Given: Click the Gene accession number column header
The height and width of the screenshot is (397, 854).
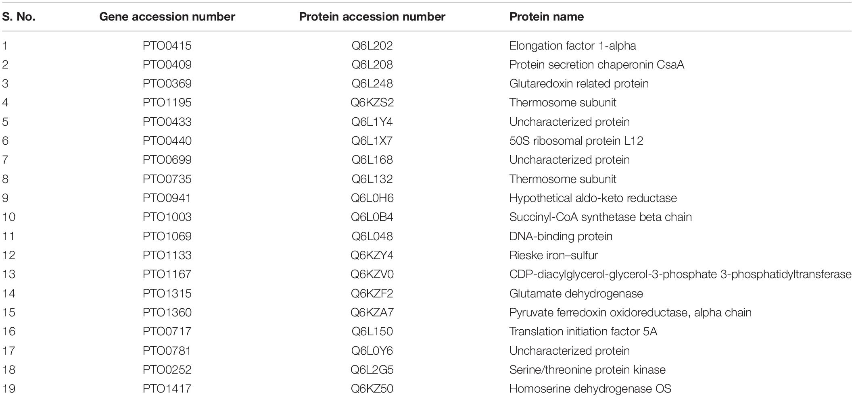Looking at the screenshot, I should (x=167, y=17).
